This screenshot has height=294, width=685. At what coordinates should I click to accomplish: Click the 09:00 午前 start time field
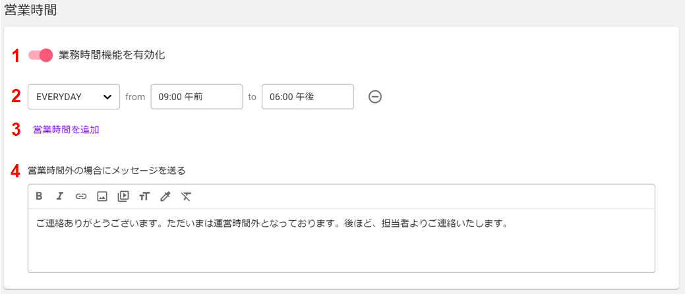coord(196,97)
